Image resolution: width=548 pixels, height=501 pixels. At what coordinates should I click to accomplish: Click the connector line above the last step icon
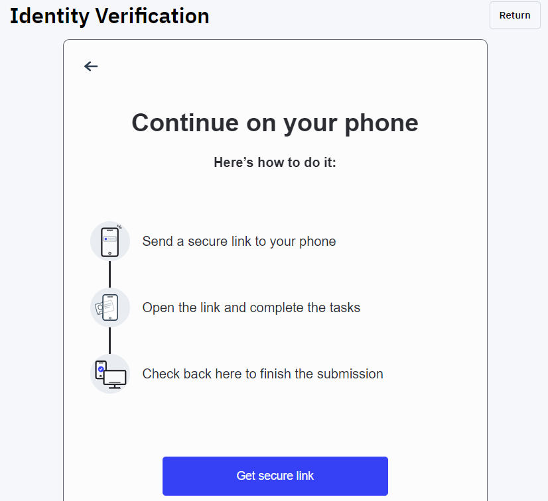coord(110,341)
